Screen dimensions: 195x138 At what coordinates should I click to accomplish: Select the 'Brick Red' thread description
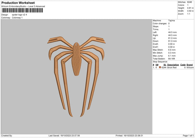tap(172, 67)
